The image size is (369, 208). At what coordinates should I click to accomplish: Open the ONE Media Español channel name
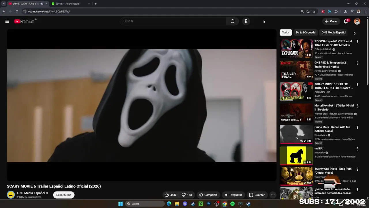(x=31, y=193)
